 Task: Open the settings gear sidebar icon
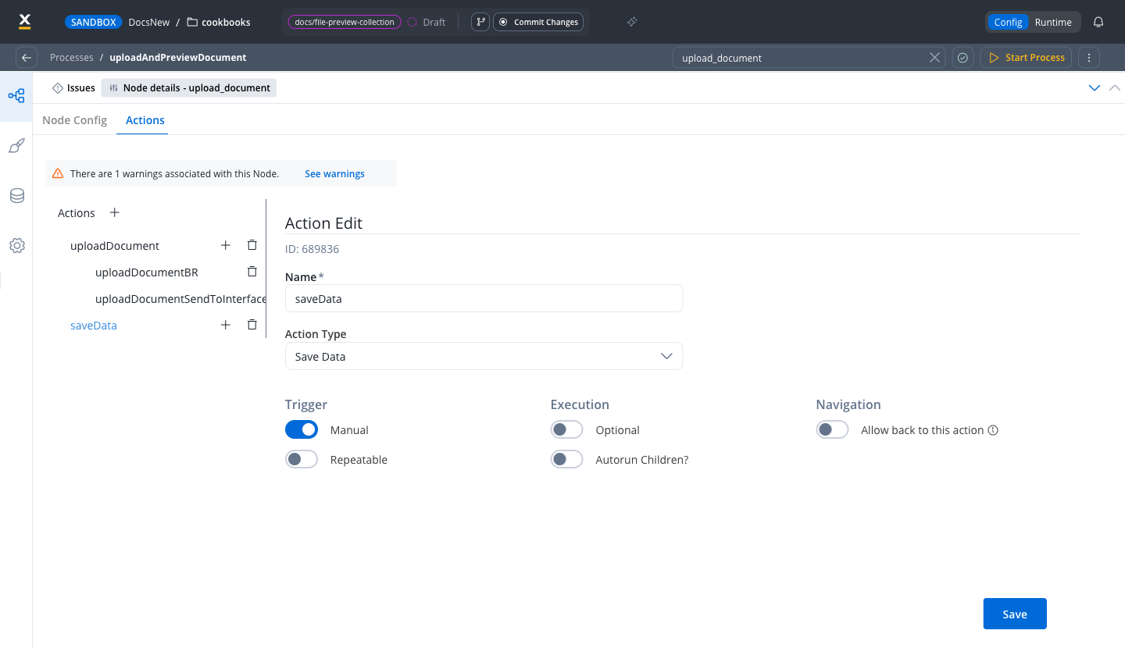pos(16,246)
